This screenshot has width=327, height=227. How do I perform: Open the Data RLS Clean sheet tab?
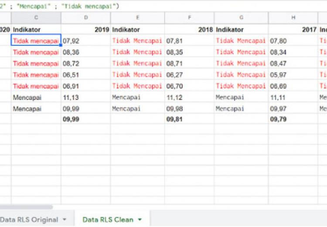[x=112, y=220]
